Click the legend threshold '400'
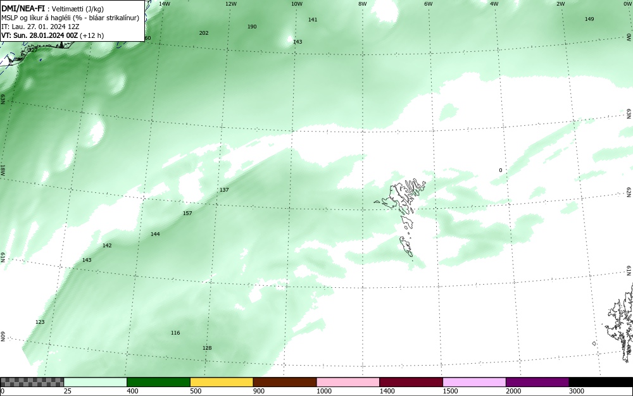This screenshot has width=633, height=396. pos(132,391)
